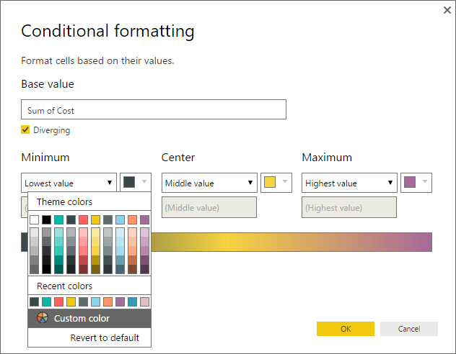Screen dimensions: 456x354
Task: Choose the first dark slate Recent colors swatch
Action: point(34,301)
